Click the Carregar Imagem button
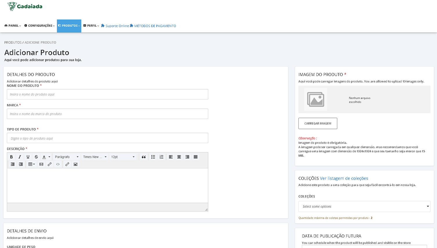This screenshot has height=248, width=437. [318, 123]
